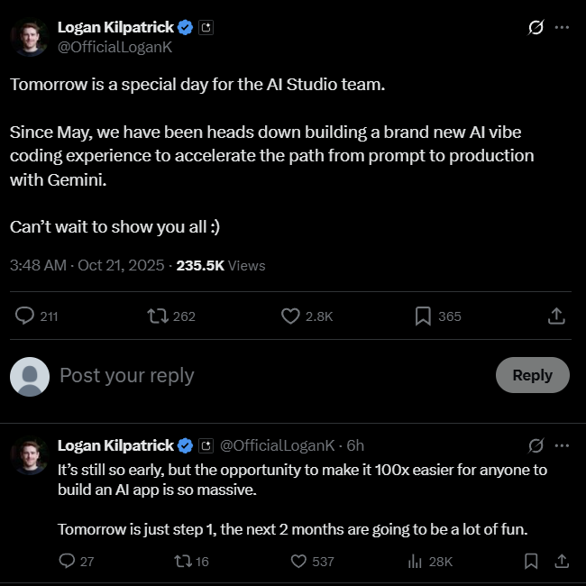Bookmark the reply post
The width and height of the screenshot is (586, 586).
531,561
